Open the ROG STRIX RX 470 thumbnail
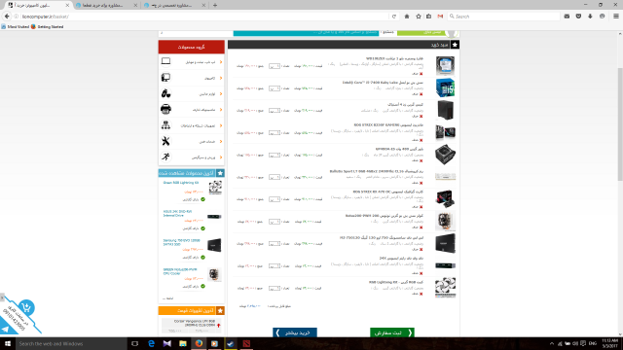Image resolution: width=623 pixels, height=350 pixels. point(445,198)
